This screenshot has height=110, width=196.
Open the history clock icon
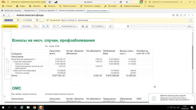point(145,2)
